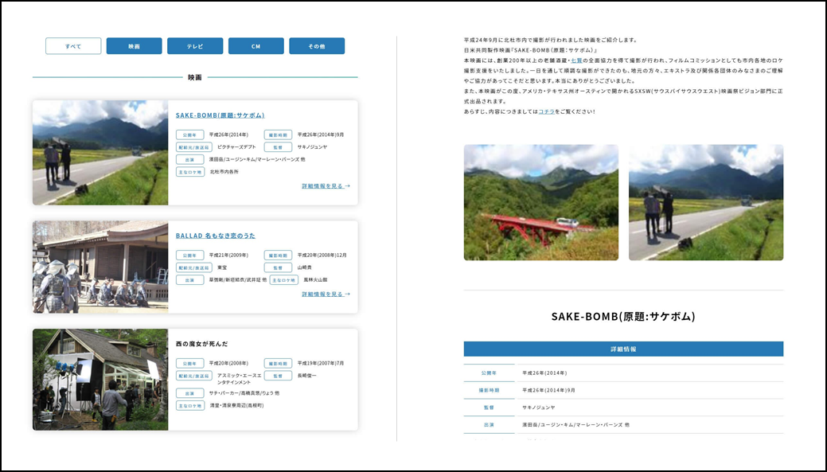Click 平成19年(2007年)7月 shooting period text
The image size is (827, 472).
pyautogui.click(x=321, y=364)
